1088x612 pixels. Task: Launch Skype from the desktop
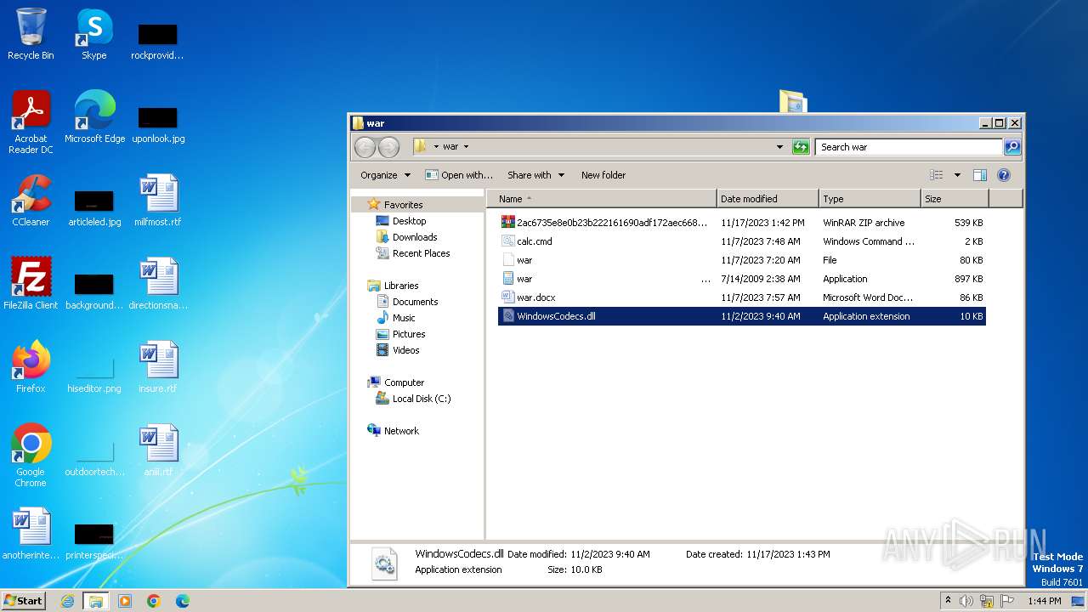coord(93,34)
